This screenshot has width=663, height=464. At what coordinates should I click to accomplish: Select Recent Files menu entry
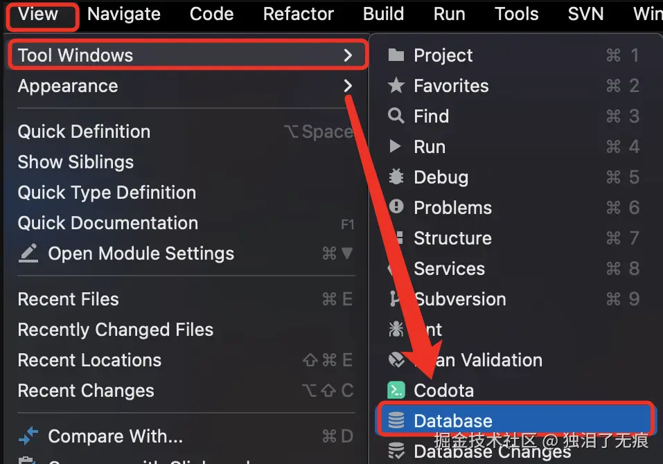[69, 299]
